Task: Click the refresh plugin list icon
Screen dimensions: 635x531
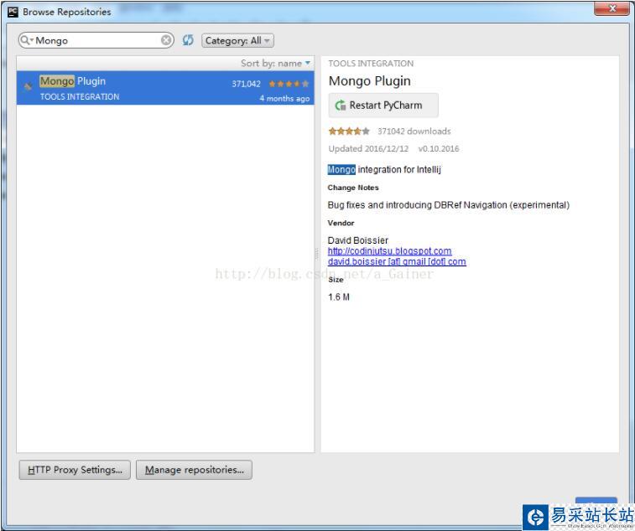Action: [188, 40]
